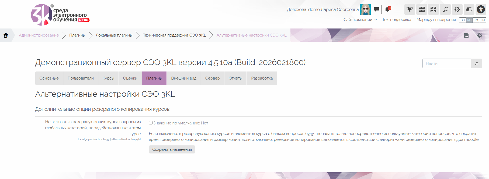Open the 'Основные' settings tab

pyautogui.click(x=49, y=78)
